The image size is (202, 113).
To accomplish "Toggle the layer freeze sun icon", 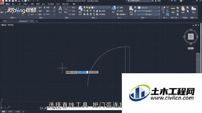I will coord(87,8).
